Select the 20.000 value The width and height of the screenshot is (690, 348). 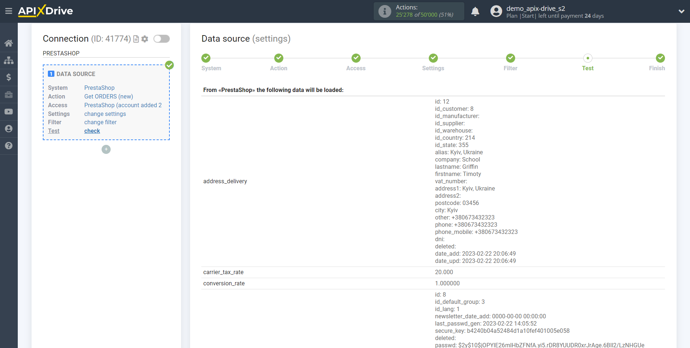click(x=444, y=272)
